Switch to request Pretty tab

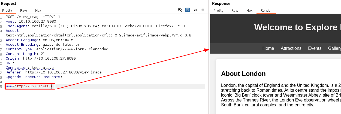point(7,11)
